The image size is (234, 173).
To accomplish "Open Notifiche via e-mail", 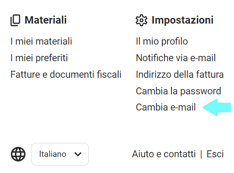I will click(176, 58).
